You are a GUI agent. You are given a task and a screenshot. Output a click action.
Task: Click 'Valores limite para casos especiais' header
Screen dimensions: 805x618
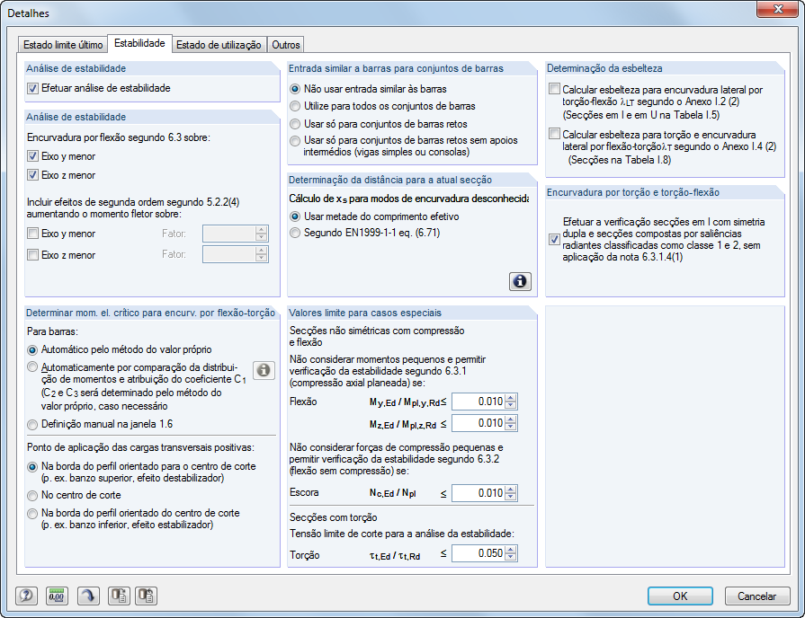365,313
